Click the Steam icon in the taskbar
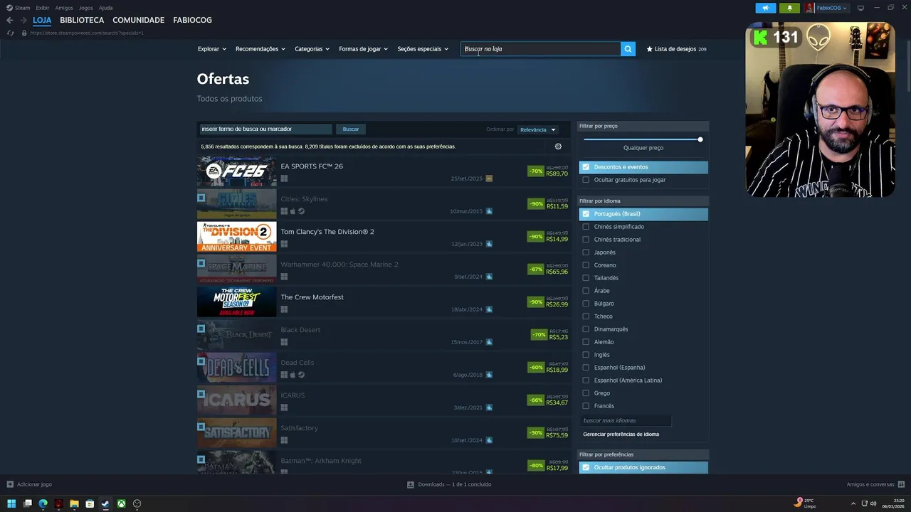 105,503
